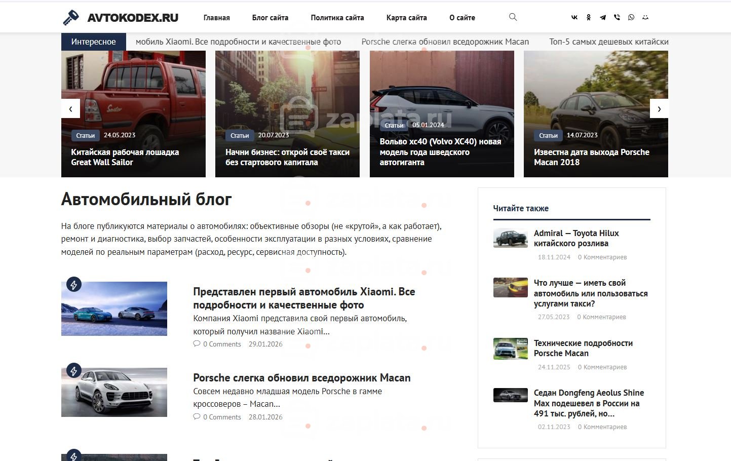Click the Автомобильный блог heading
This screenshot has height=461, width=731.
tap(146, 199)
